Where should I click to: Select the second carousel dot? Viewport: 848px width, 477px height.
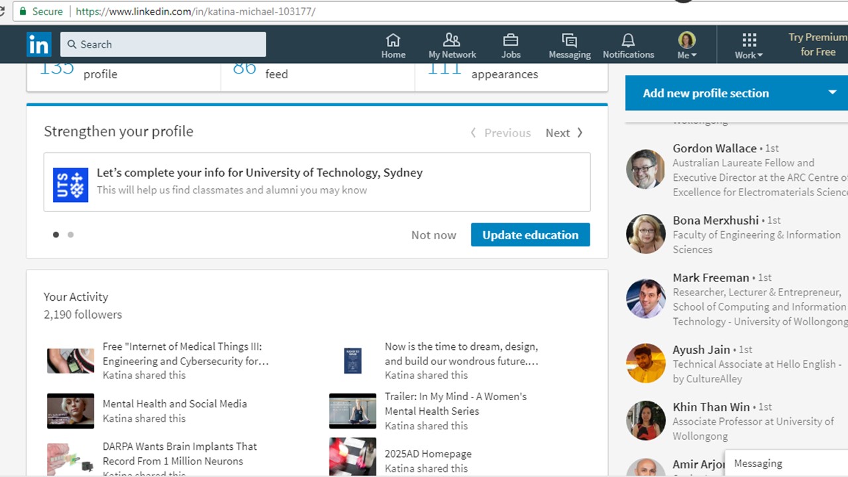click(70, 235)
